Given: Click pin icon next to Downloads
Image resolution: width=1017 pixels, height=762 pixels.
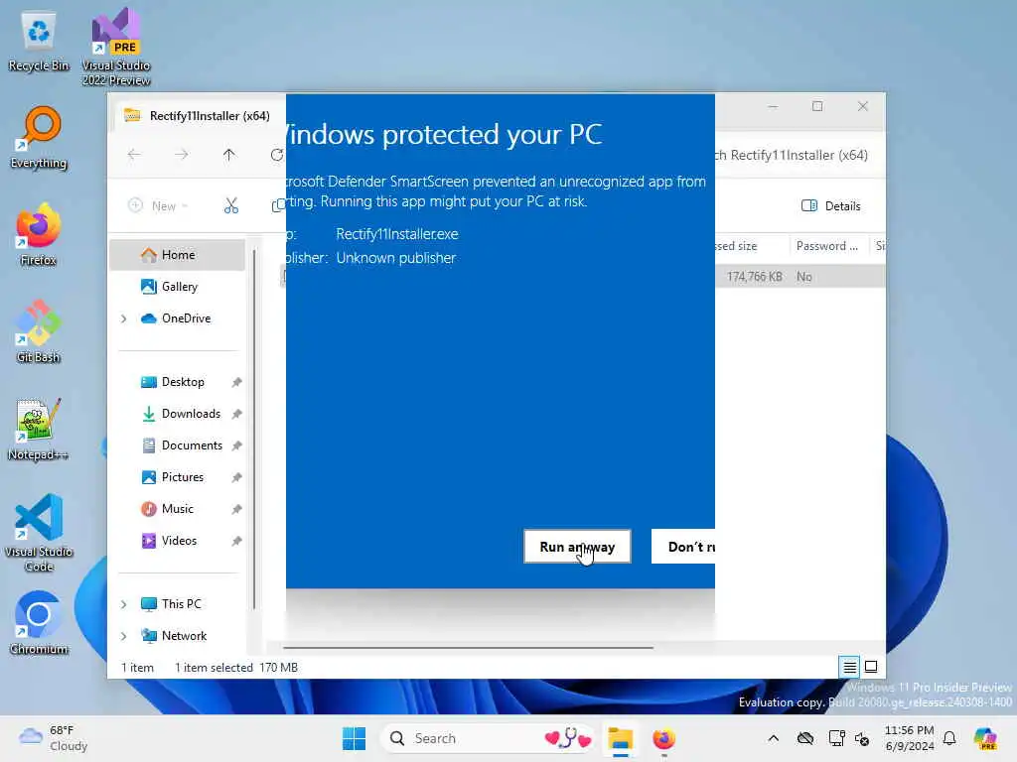Looking at the screenshot, I should (236, 414).
